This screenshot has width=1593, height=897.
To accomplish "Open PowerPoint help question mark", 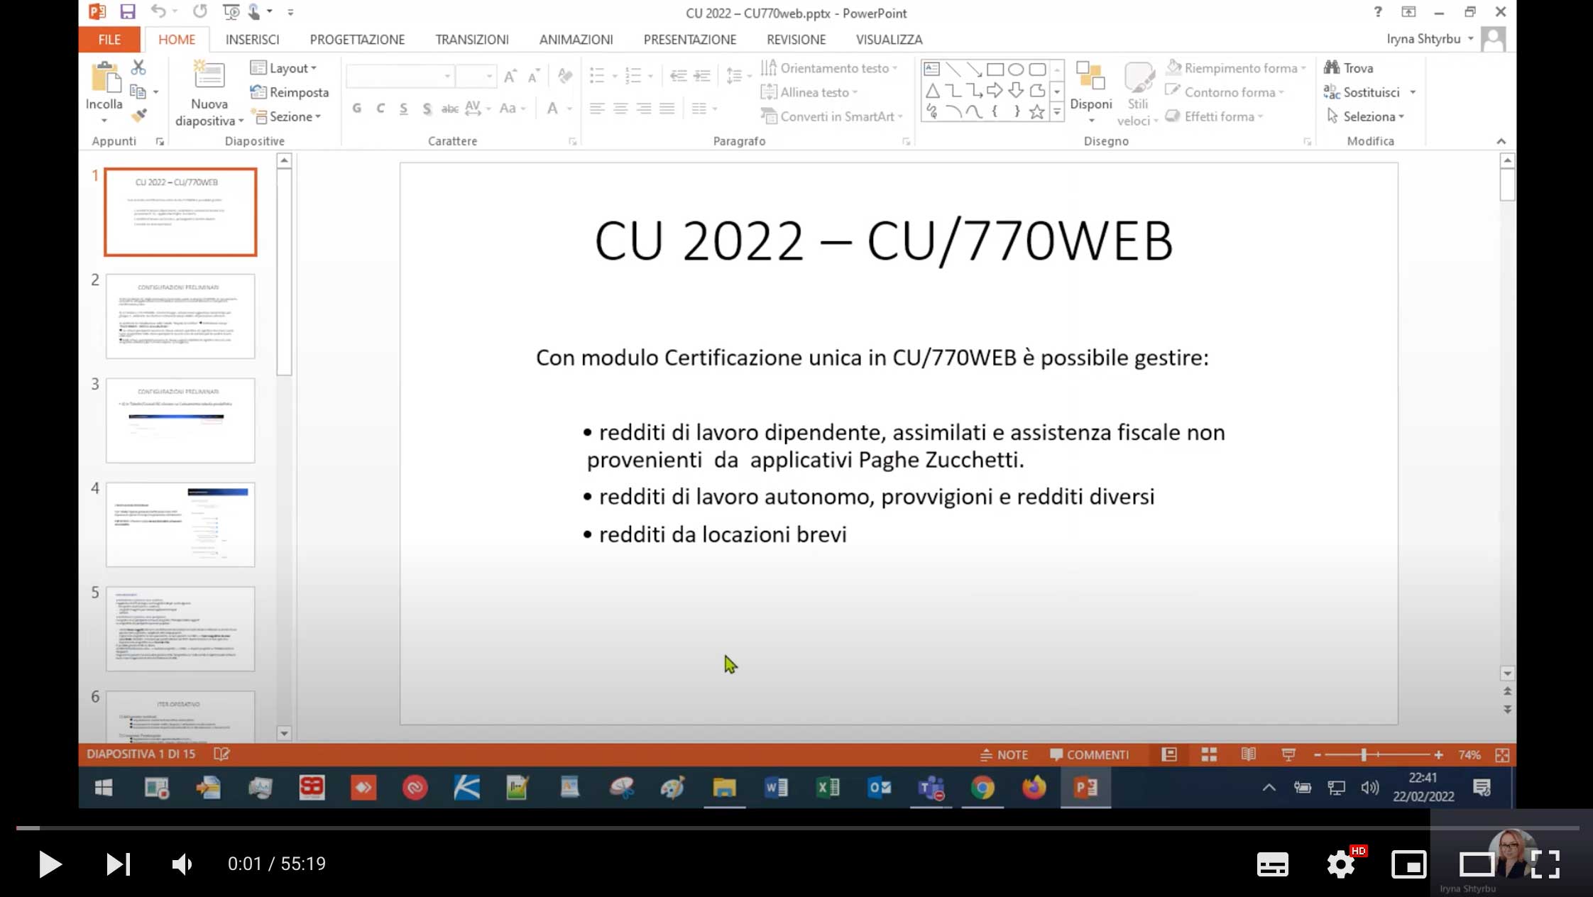I will (x=1378, y=11).
